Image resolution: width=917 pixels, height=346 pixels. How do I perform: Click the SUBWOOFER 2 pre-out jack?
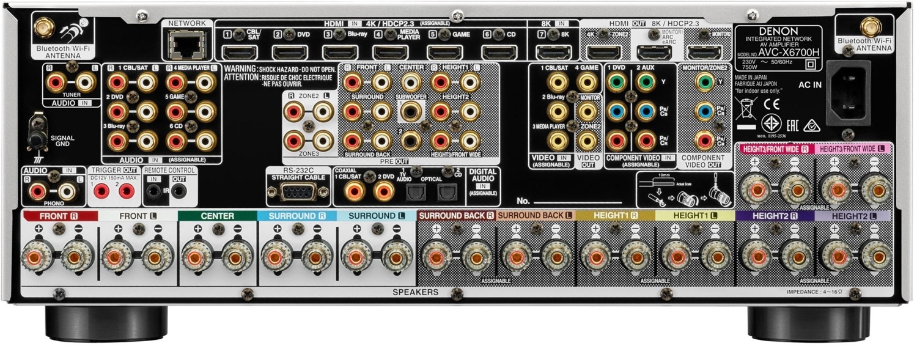coord(411,141)
